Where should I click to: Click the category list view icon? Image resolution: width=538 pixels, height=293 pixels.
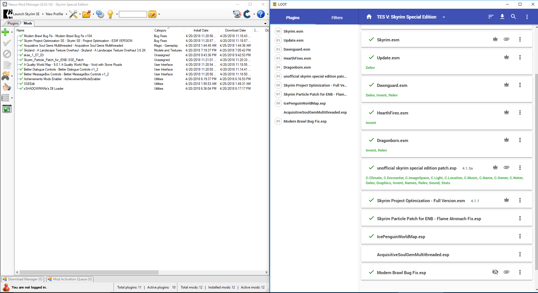(5, 98)
